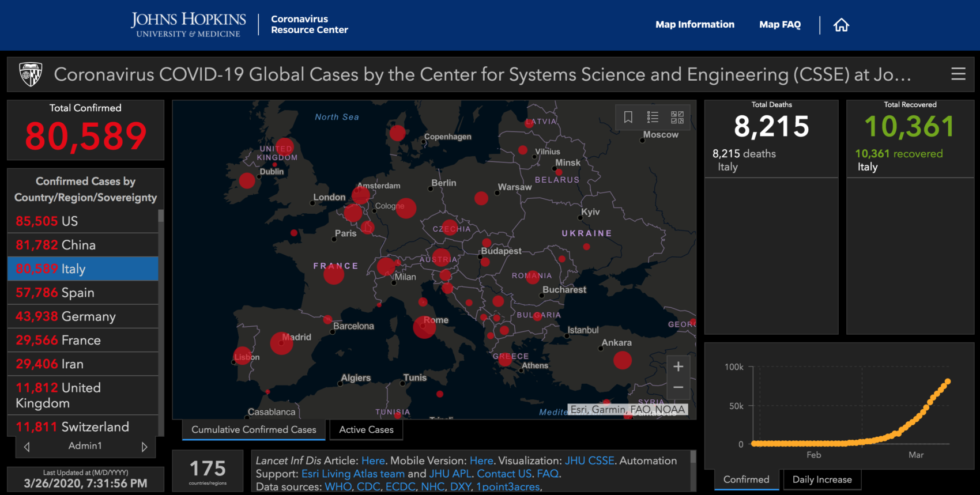Open the JHU CSSE link
The width and height of the screenshot is (980, 495).
(589, 460)
